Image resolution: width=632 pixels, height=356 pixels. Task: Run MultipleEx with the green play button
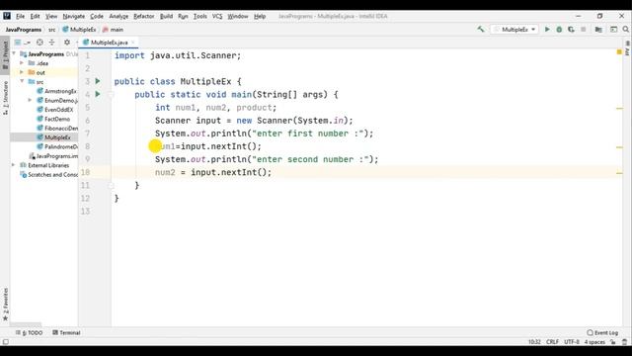pyautogui.click(x=547, y=29)
